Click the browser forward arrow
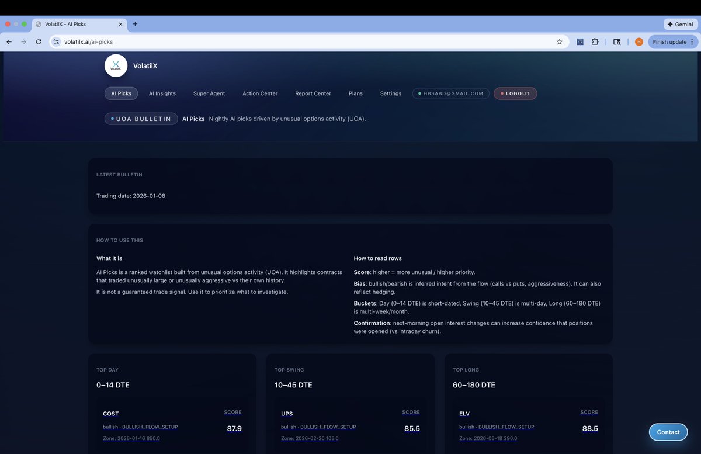The width and height of the screenshot is (701, 454). coord(23,42)
